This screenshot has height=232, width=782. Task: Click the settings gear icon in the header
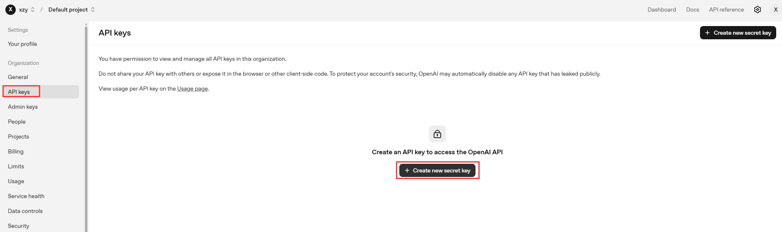pos(758,10)
